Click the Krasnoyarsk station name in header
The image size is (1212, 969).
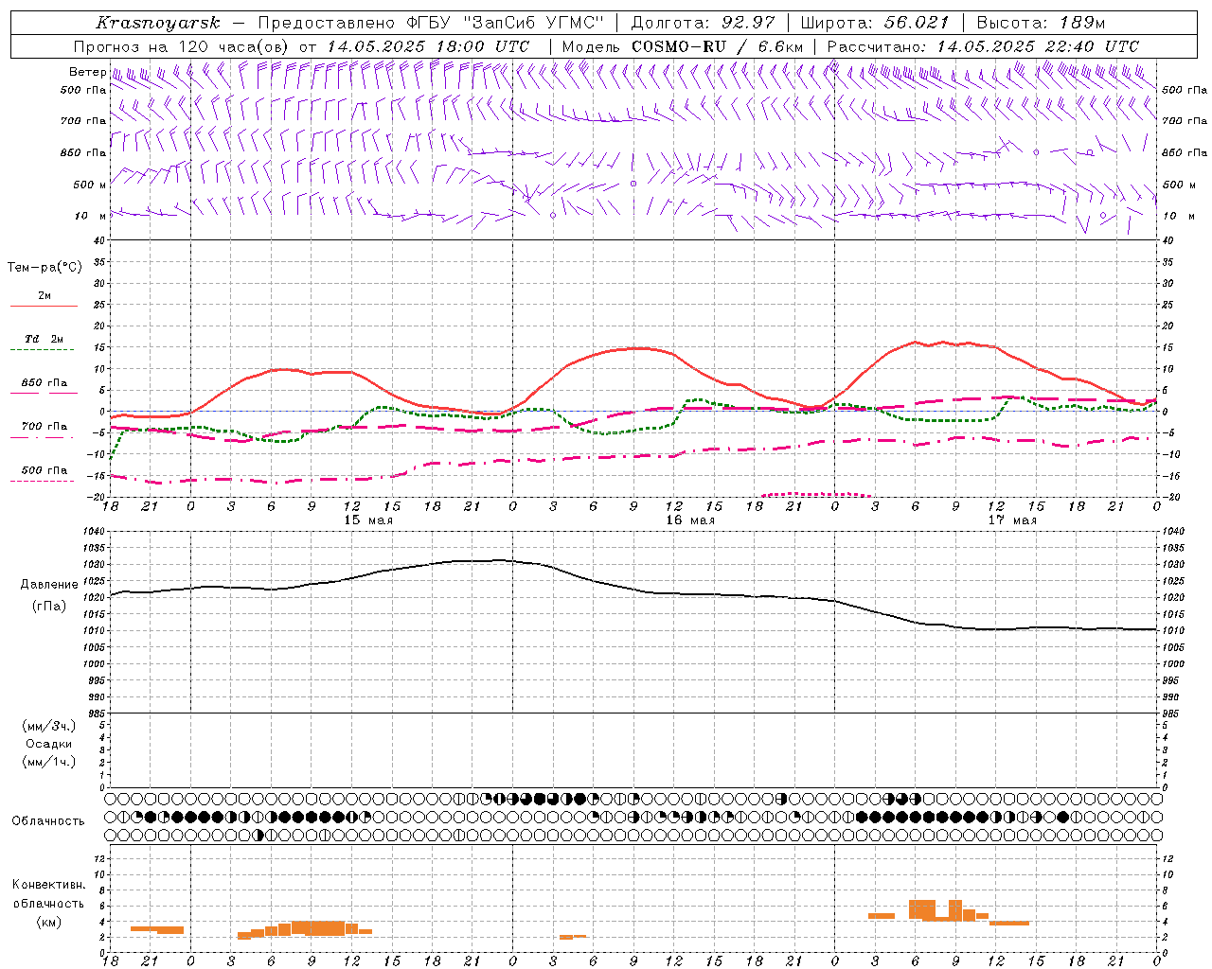158,23
